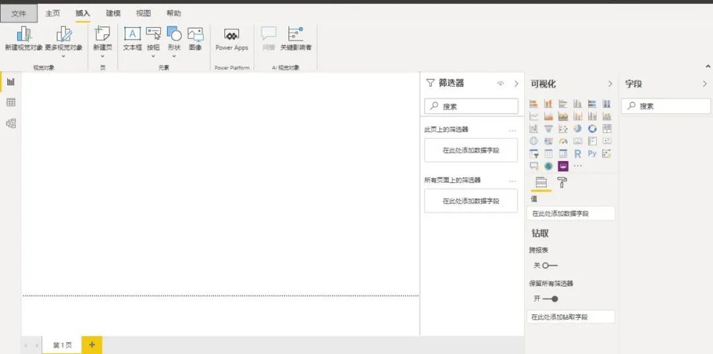Click the 在此处添加钻取字段 well

(x=570, y=317)
